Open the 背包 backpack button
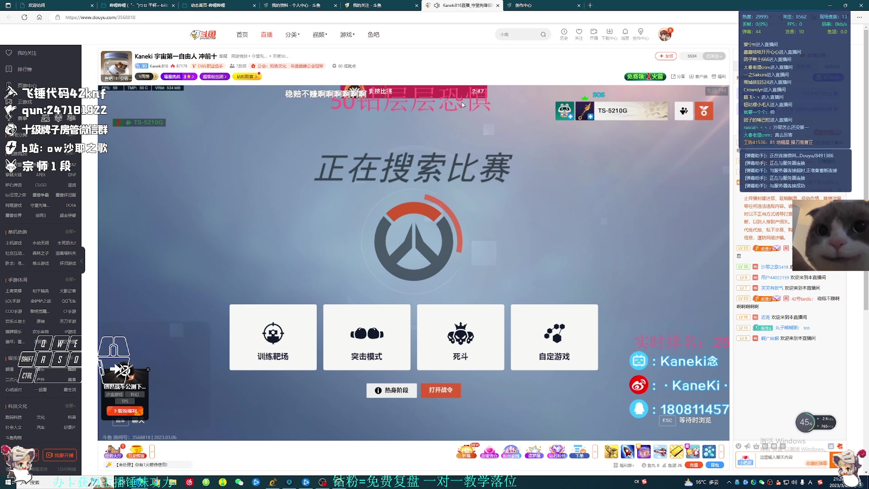Screen dimensions: 869x489 (715, 465)
